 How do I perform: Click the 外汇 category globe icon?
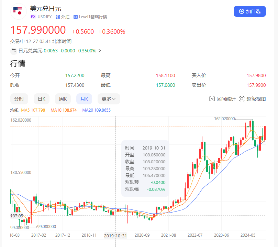pos(58,17)
